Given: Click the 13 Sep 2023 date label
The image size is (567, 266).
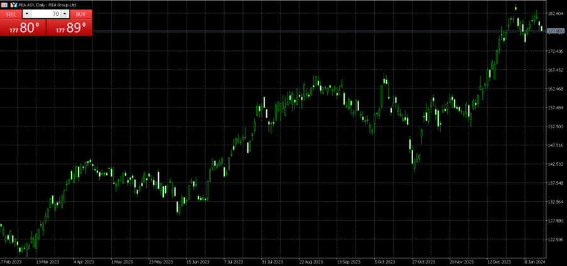Looking at the screenshot, I should coord(348,262).
